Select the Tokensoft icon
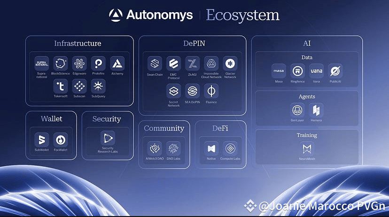This screenshot has height=217, width=389. coord(61,86)
